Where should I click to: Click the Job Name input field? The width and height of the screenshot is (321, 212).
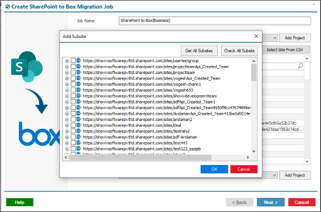215,21
